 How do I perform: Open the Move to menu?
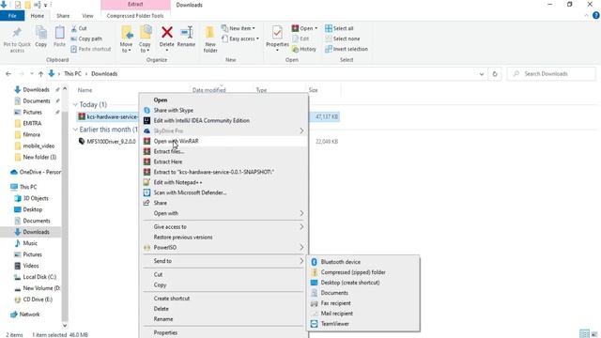pyautogui.click(x=126, y=39)
